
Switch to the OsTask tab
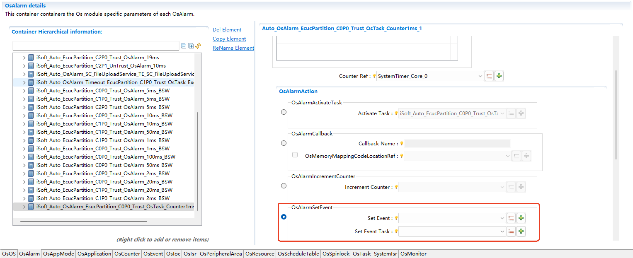click(361, 254)
